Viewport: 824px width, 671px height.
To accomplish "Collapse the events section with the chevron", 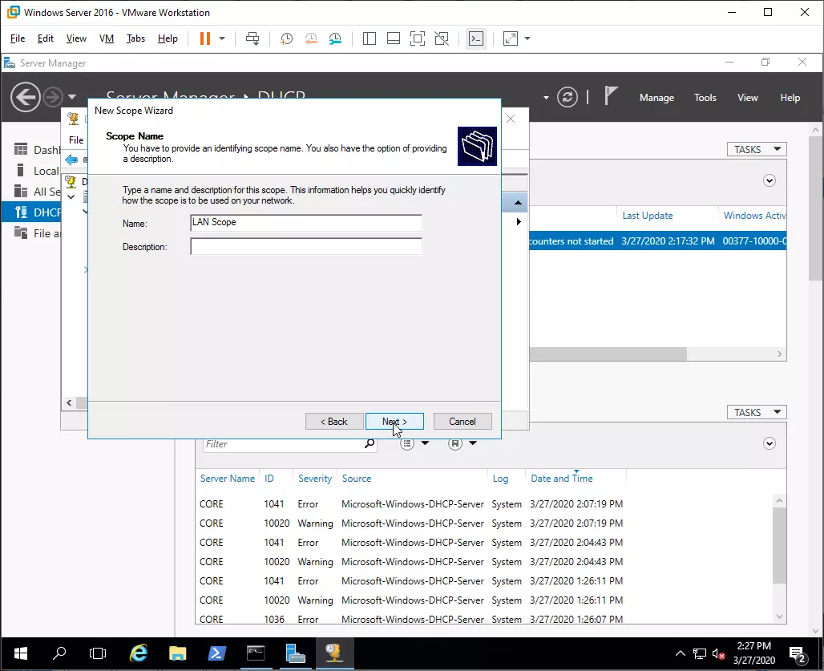I will click(x=769, y=443).
